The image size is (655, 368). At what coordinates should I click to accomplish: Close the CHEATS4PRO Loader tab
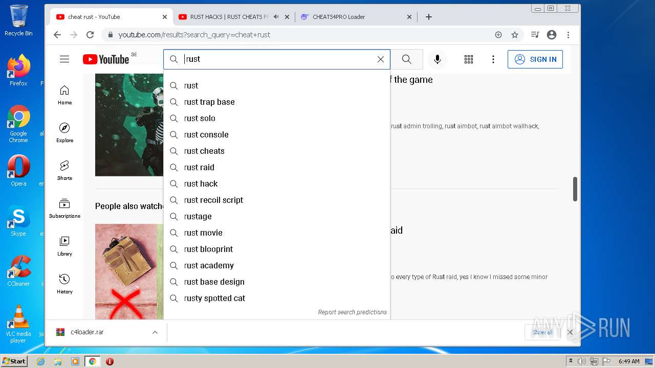[x=409, y=17]
